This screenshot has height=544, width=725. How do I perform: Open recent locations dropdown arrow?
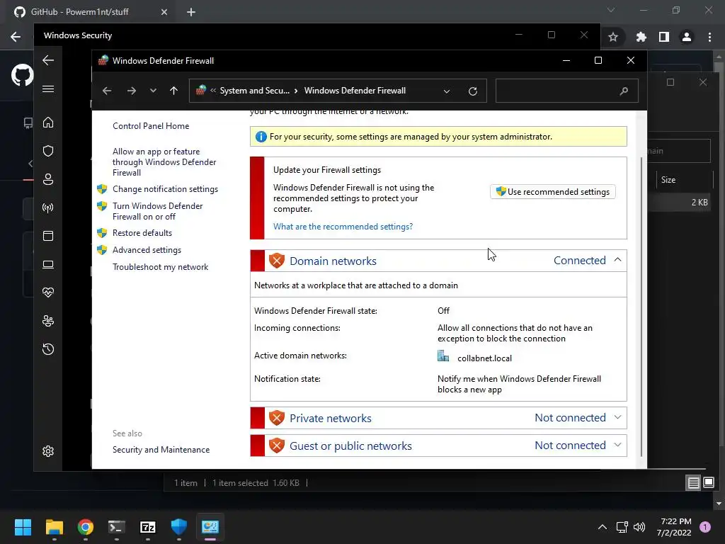coord(153,91)
